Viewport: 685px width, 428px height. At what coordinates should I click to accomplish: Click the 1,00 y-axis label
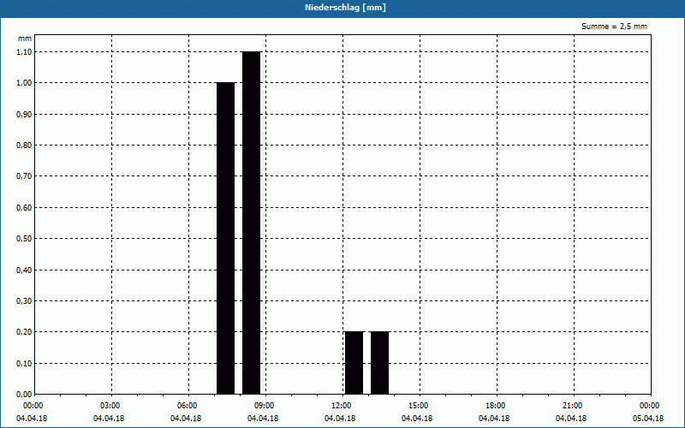pos(24,83)
